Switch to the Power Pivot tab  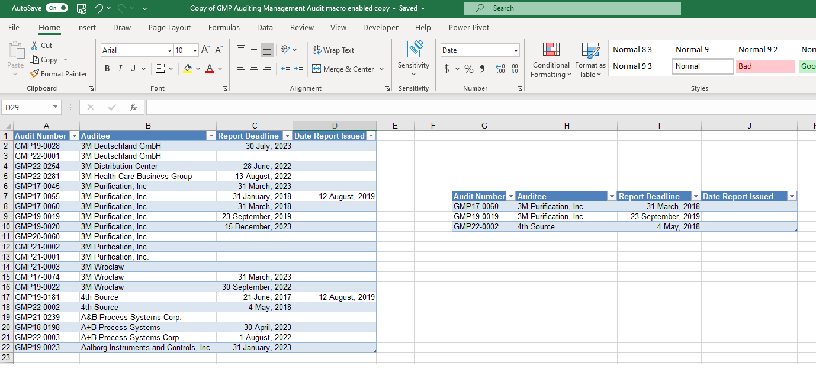click(469, 27)
